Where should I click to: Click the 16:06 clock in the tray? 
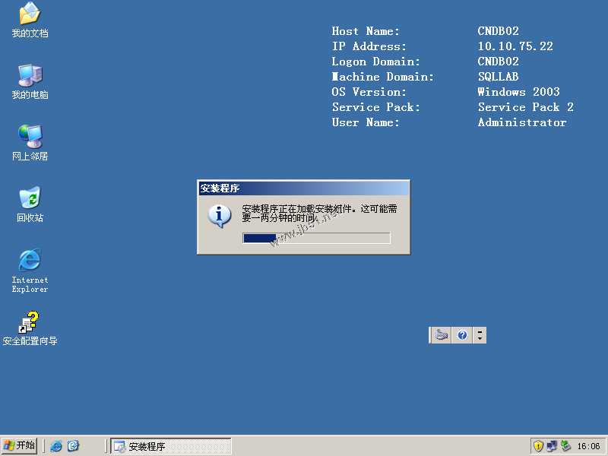pos(589,445)
